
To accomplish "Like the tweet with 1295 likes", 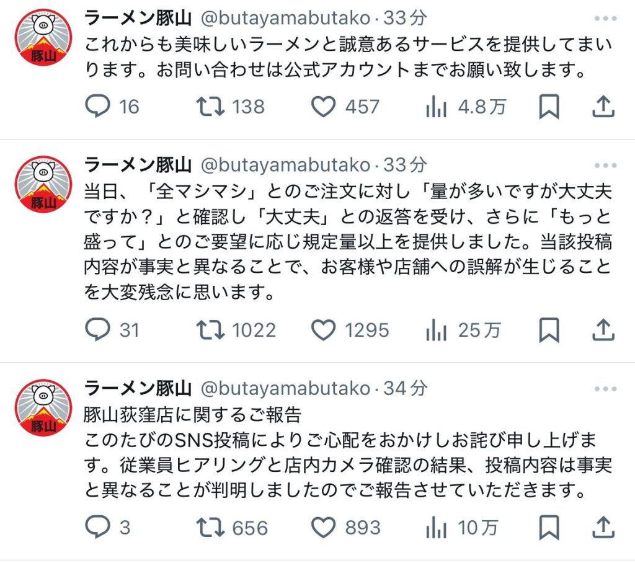I will tap(323, 330).
